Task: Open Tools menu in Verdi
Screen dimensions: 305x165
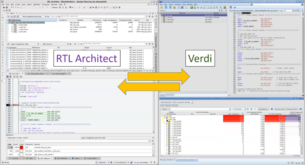Action: point(184,4)
